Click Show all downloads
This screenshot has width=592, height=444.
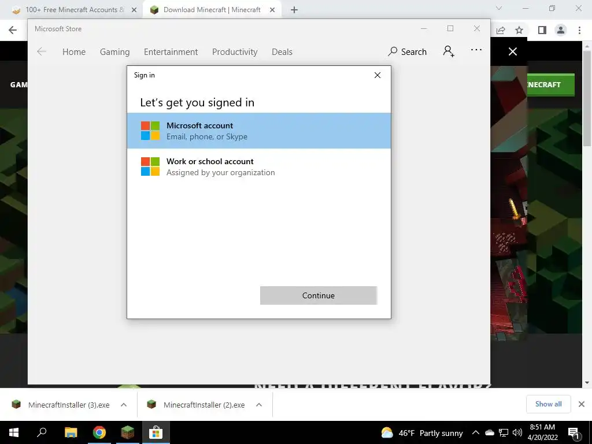548,404
